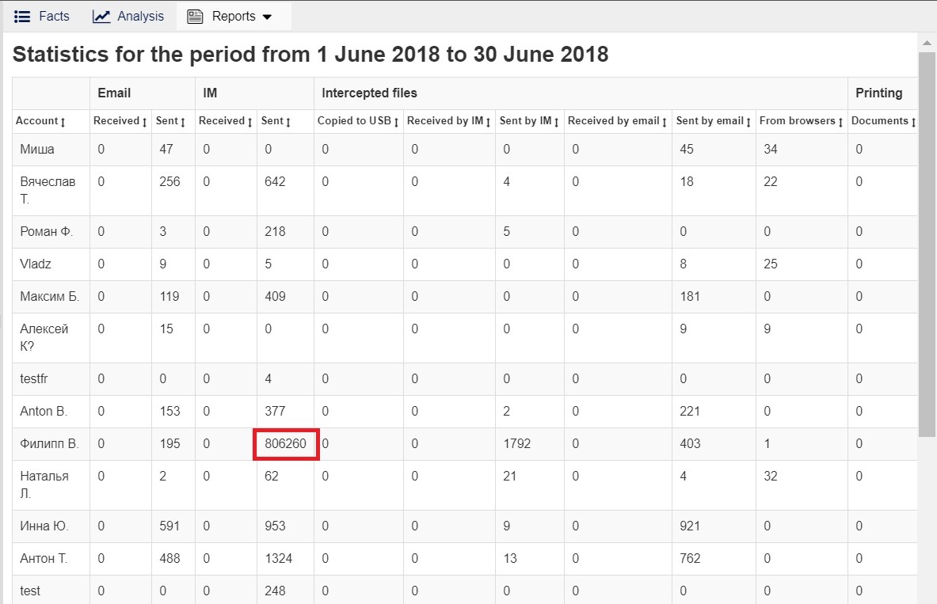Image resolution: width=937 pixels, height=604 pixels.
Task: Click the Received by IM column header
Action: (x=444, y=121)
